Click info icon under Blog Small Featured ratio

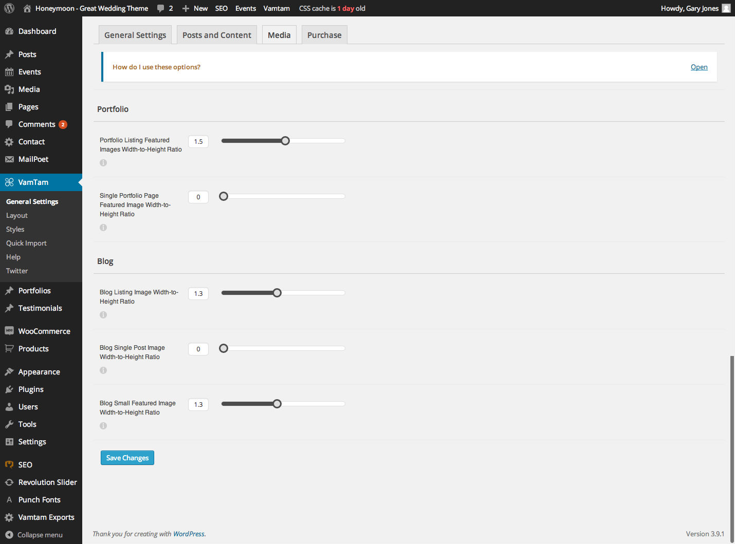click(103, 426)
